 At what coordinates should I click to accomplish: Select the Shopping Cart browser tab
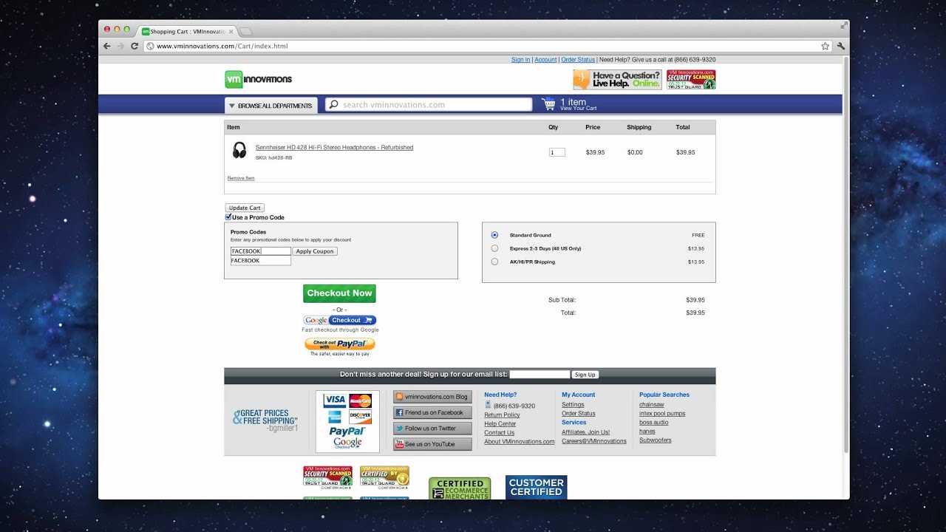(187, 32)
